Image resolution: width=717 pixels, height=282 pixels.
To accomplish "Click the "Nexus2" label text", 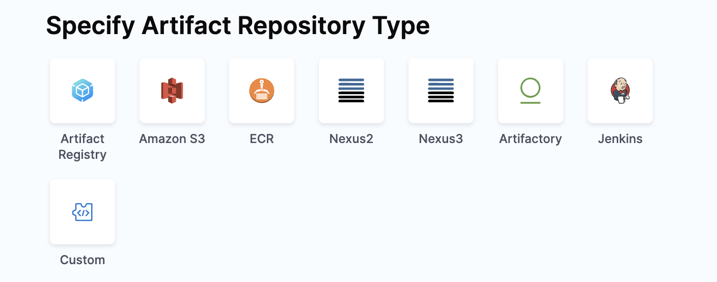I will 351,139.
